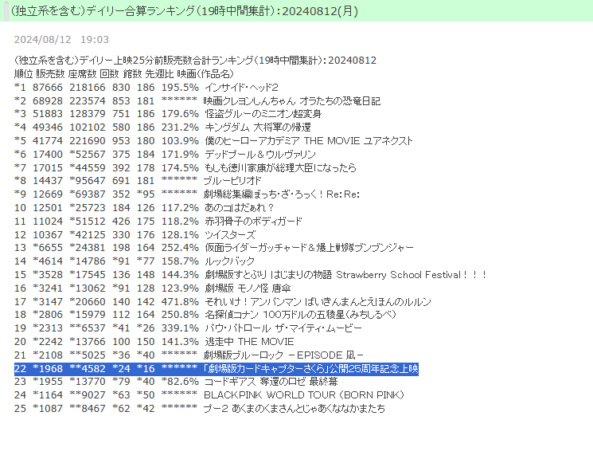Select the row 名探偵コナン 100万ドルの五稜星
The image size is (593, 463).
pos(205,315)
